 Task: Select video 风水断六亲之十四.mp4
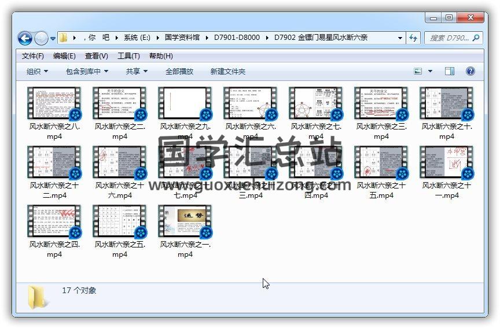[x=316, y=172]
